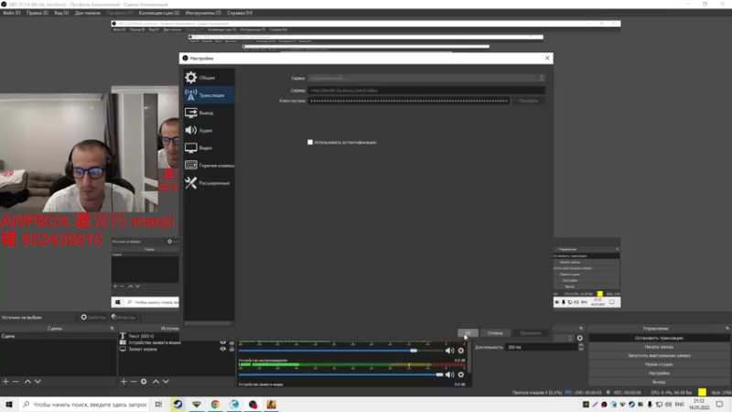
Task: Open source properties gear in the Sources toolbar
Action: tap(144, 382)
